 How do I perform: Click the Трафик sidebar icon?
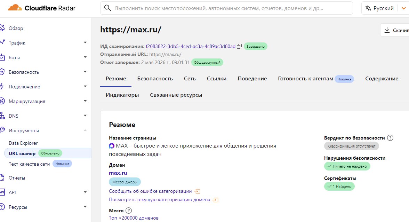click(x=2, y=42)
